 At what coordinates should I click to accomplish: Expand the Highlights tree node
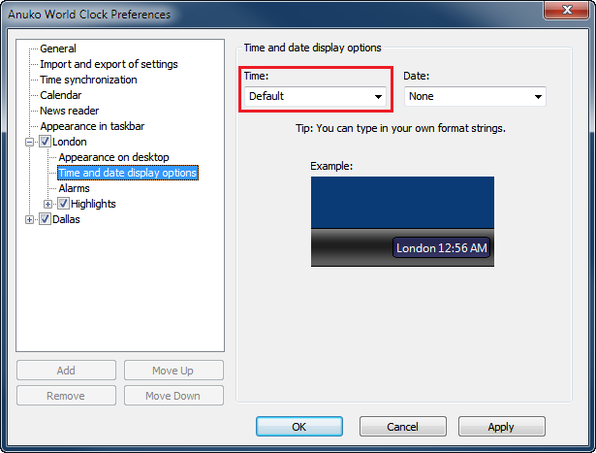pos(47,205)
